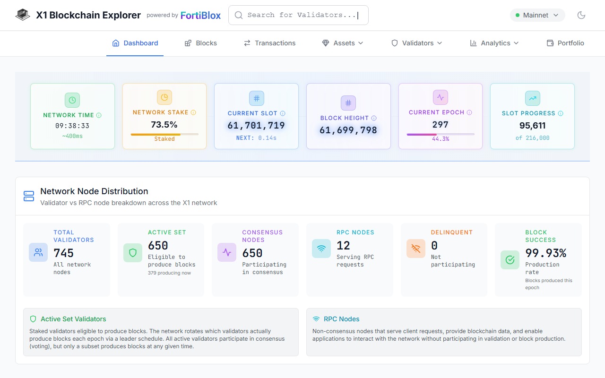
Task: Click the Current Slot hash icon
Action: [x=257, y=98]
